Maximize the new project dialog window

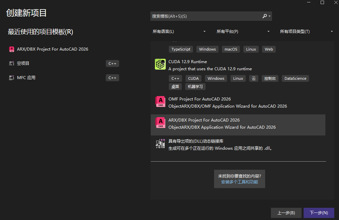tap(322, 3)
